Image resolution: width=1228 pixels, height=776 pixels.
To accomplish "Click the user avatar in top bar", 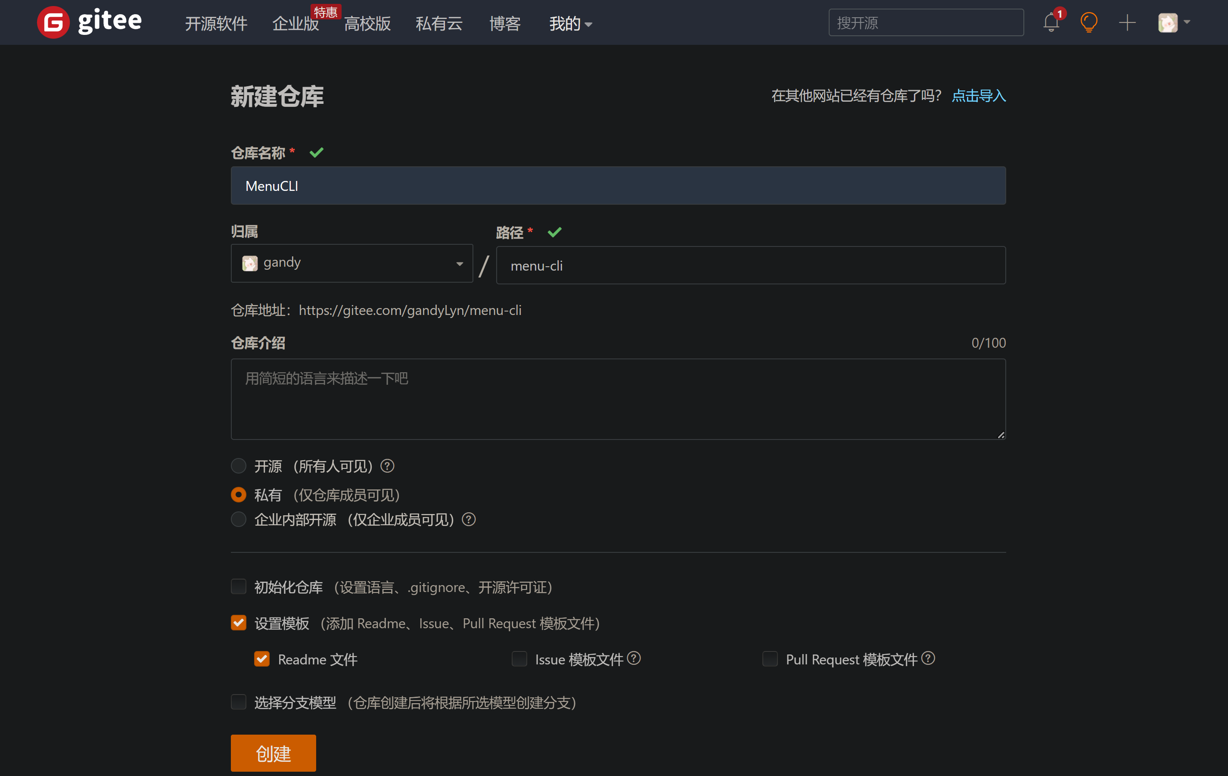I will 1167,23.
